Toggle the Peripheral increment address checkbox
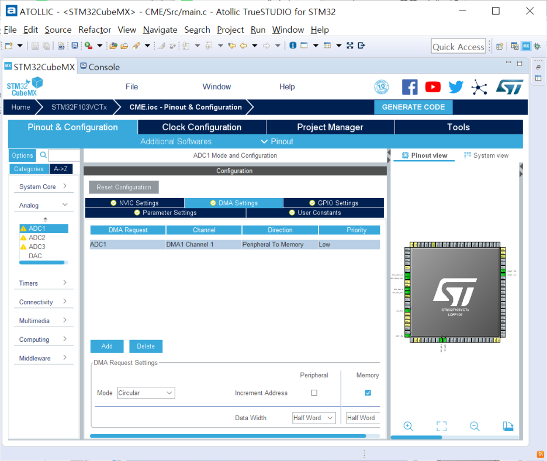547x461 pixels. coord(314,393)
